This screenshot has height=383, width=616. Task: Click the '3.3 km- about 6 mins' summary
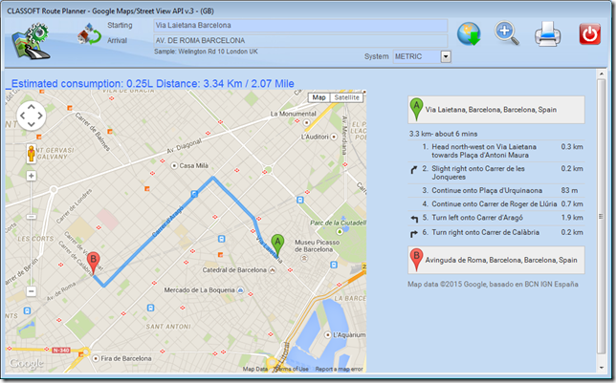(443, 134)
